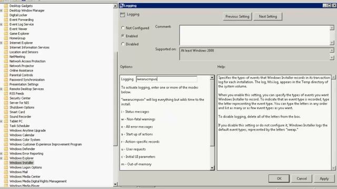
Task: Click the Logging policy setting icon
Action: pos(123,15)
